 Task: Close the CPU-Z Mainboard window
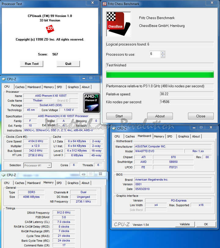pyautogui.click(x=211, y=128)
